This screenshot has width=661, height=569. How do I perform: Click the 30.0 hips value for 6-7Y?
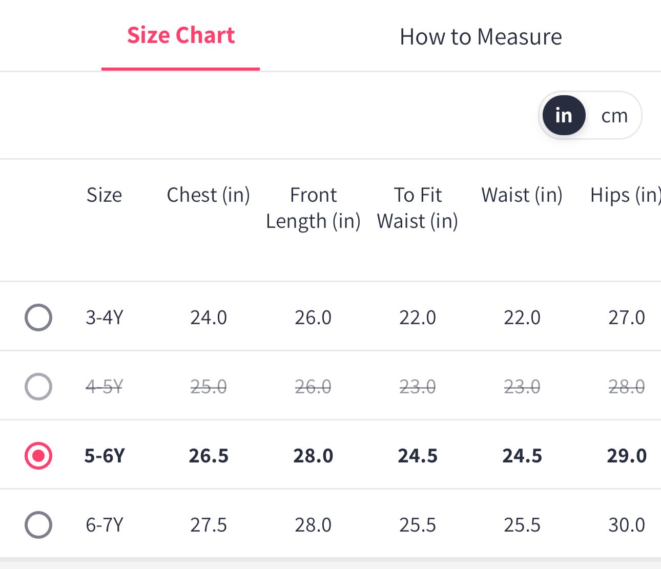click(627, 525)
